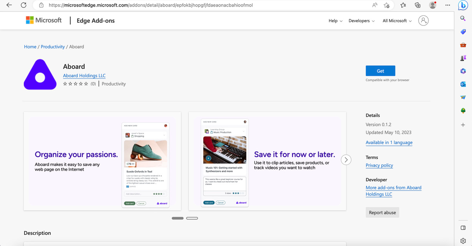This screenshot has height=246, width=472.
Task: Click the Description heading
Action: [37, 233]
